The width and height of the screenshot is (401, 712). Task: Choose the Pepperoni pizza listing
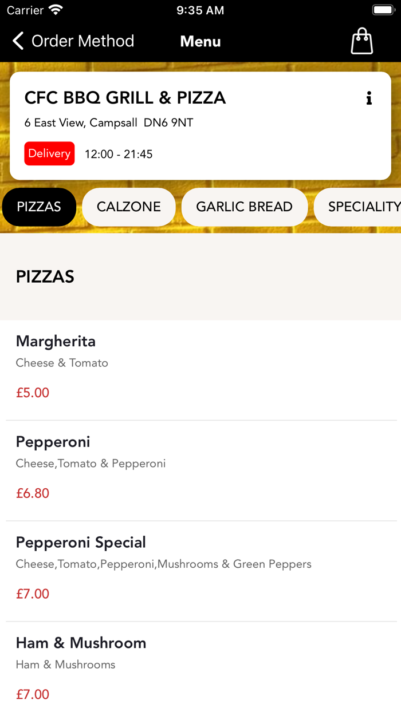point(53,442)
